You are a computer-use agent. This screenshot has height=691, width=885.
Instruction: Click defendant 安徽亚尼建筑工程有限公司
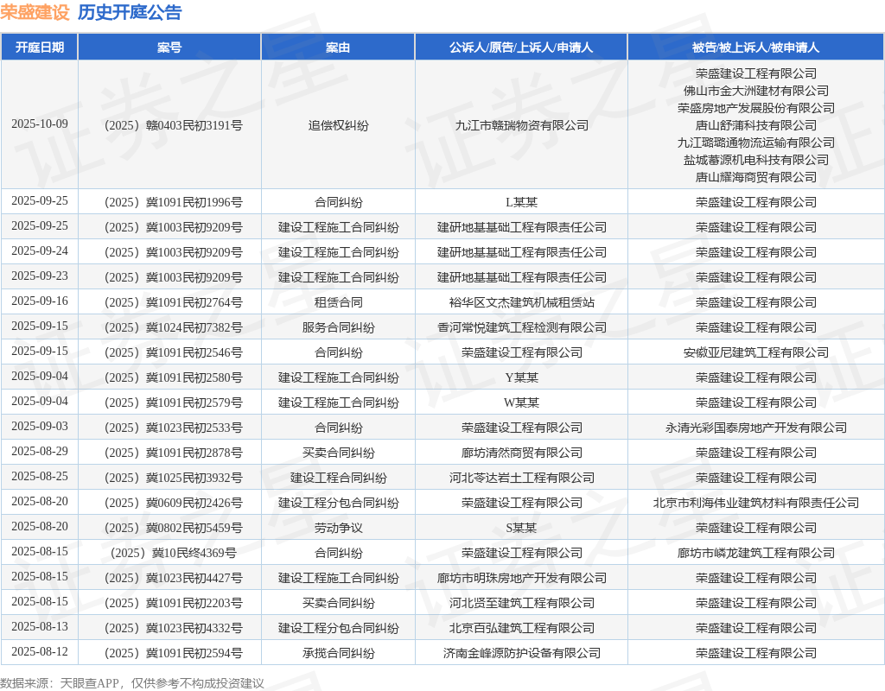coord(755,352)
